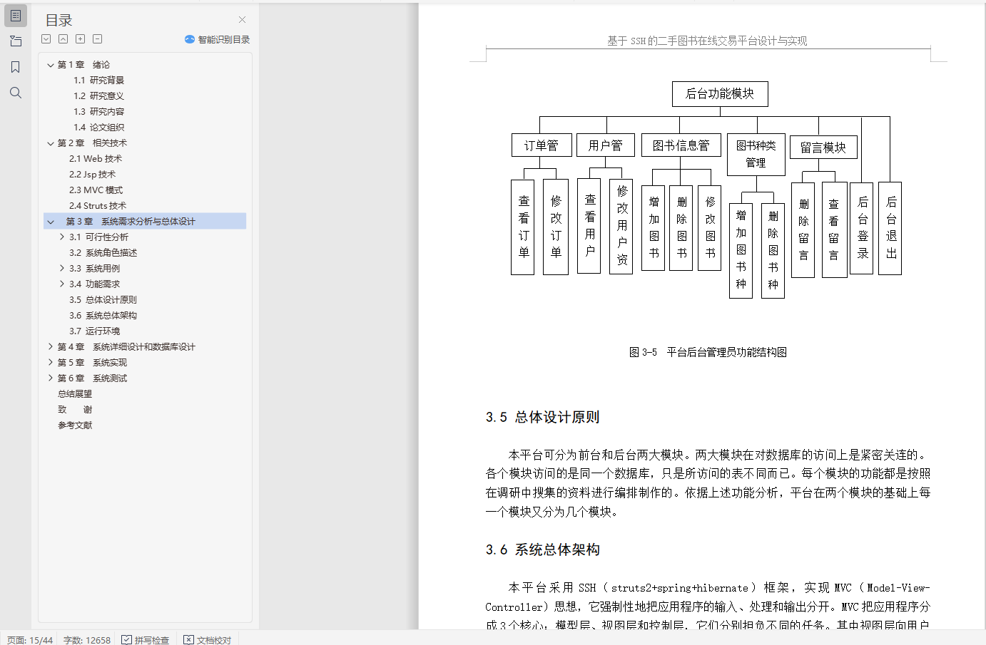Close the 目录 navigation pane

point(242,20)
